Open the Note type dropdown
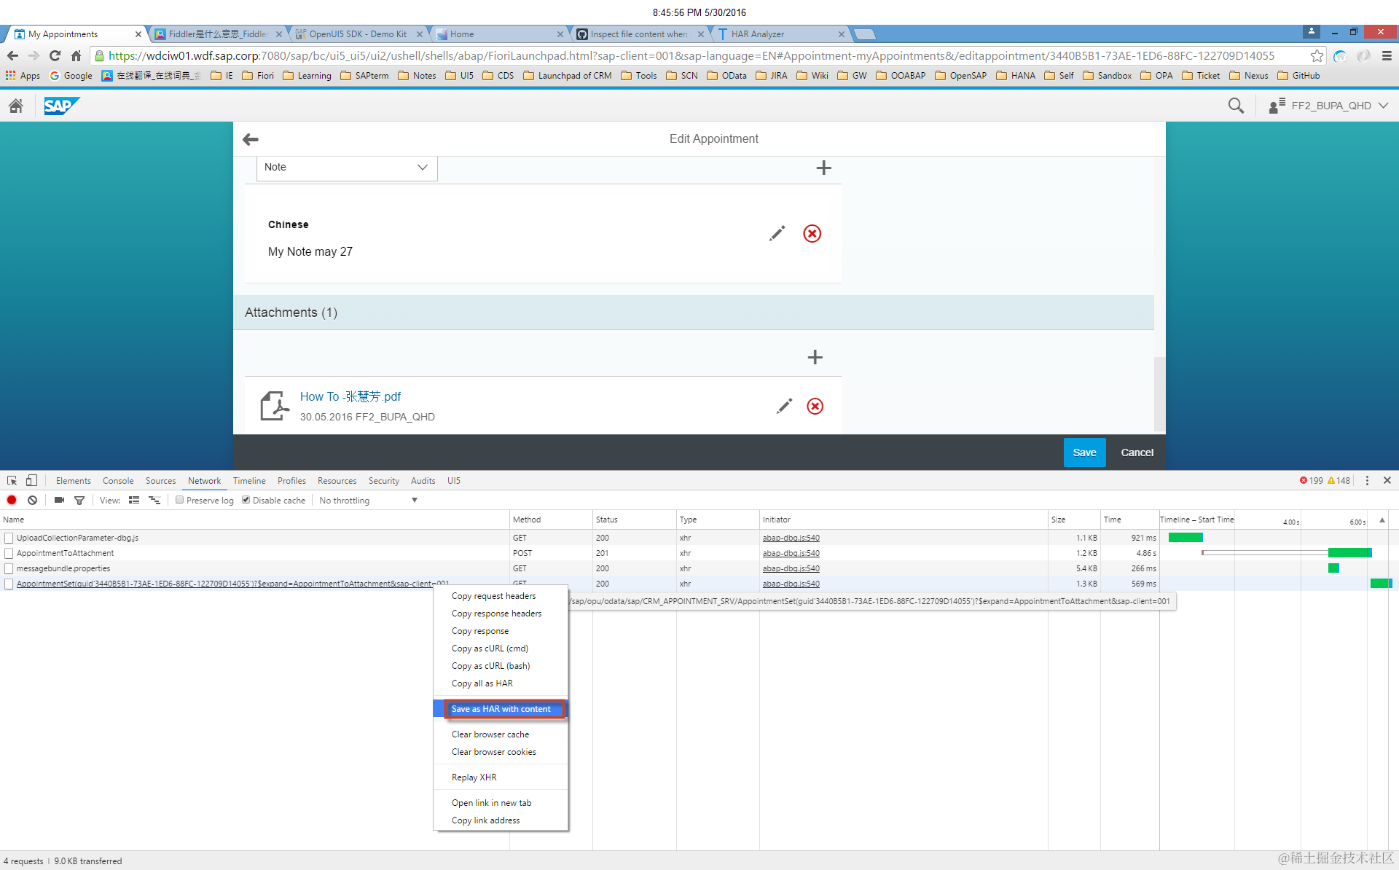 click(347, 168)
